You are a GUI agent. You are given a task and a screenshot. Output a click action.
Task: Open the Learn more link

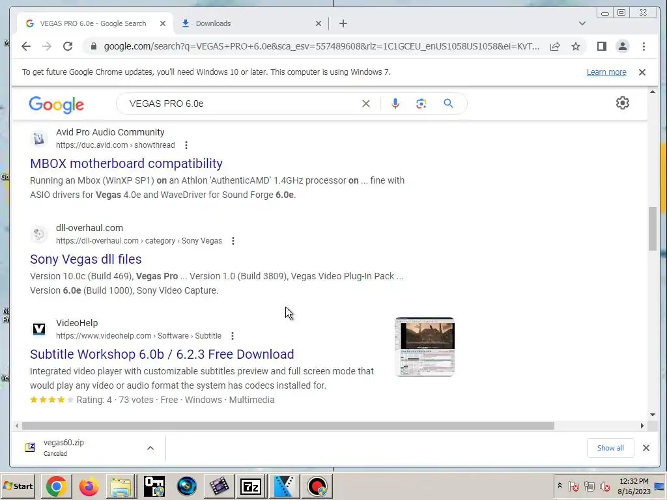pos(606,72)
